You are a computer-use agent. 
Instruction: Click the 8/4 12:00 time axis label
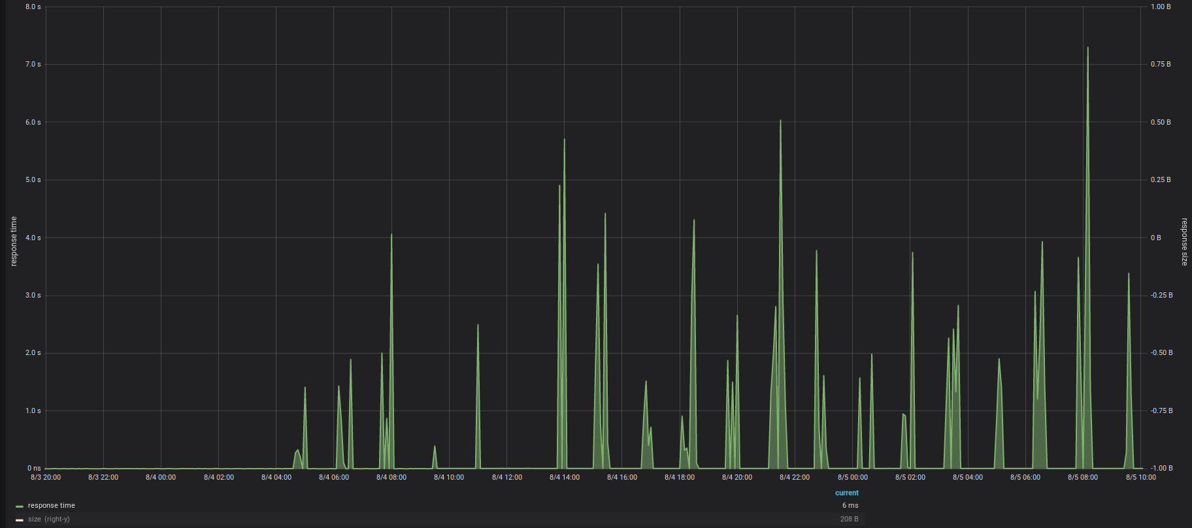tap(507, 478)
